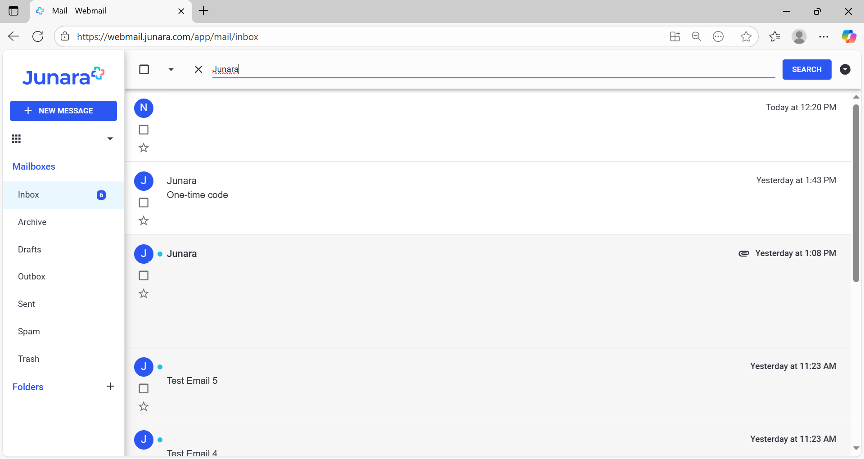Click the Inbox unread count badge

(x=101, y=195)
